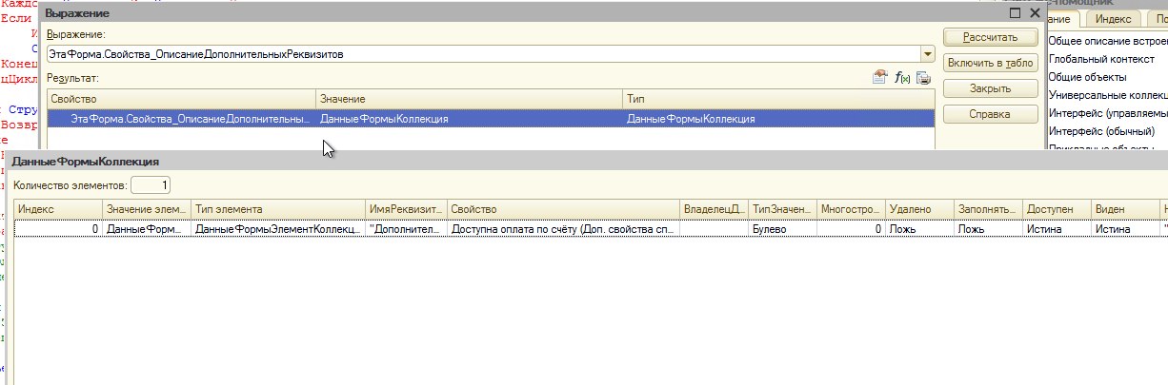Screen dimensions: 1168x385
Task: Select Универсальные коллекции in the helper panel
Action: pos(1107,95)
